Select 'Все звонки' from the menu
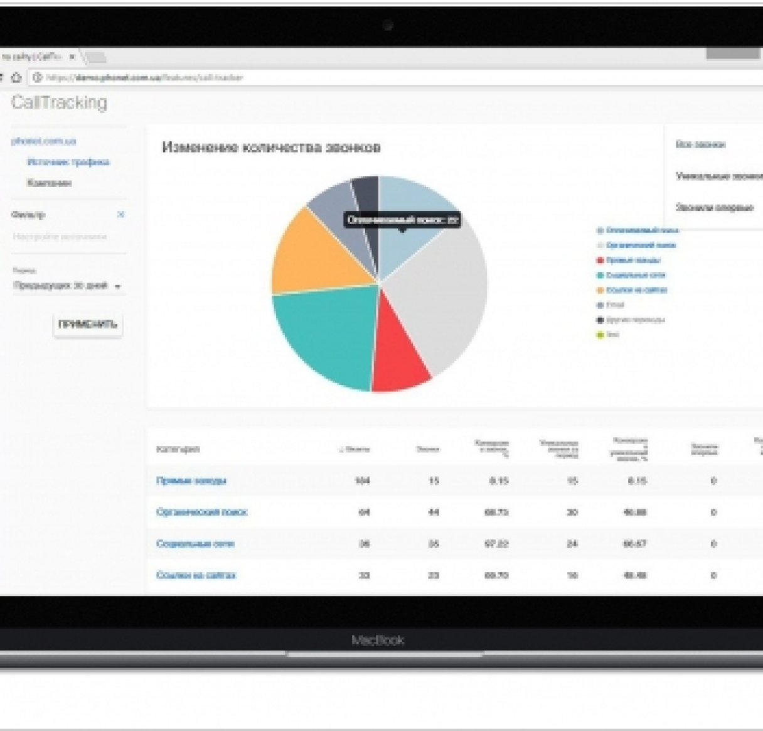Image resolution: width=763 pixels, height=731 pixels. coord(700,145)
